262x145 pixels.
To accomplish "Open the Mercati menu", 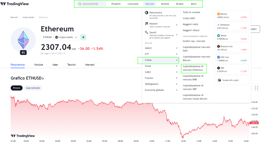I will tap(149, 4).
